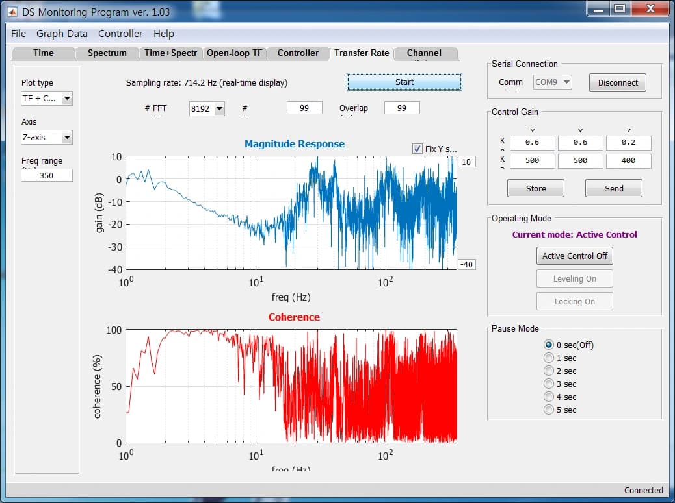Expand the Plot type dropdown
This screenshot has width=675, height=503.
coord(46,99)
